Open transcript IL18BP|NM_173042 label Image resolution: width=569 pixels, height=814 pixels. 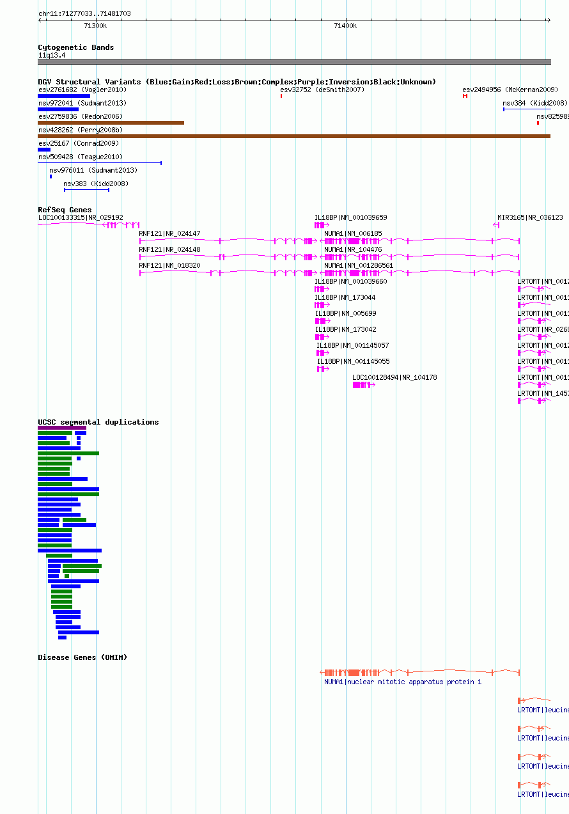point(346,329)
